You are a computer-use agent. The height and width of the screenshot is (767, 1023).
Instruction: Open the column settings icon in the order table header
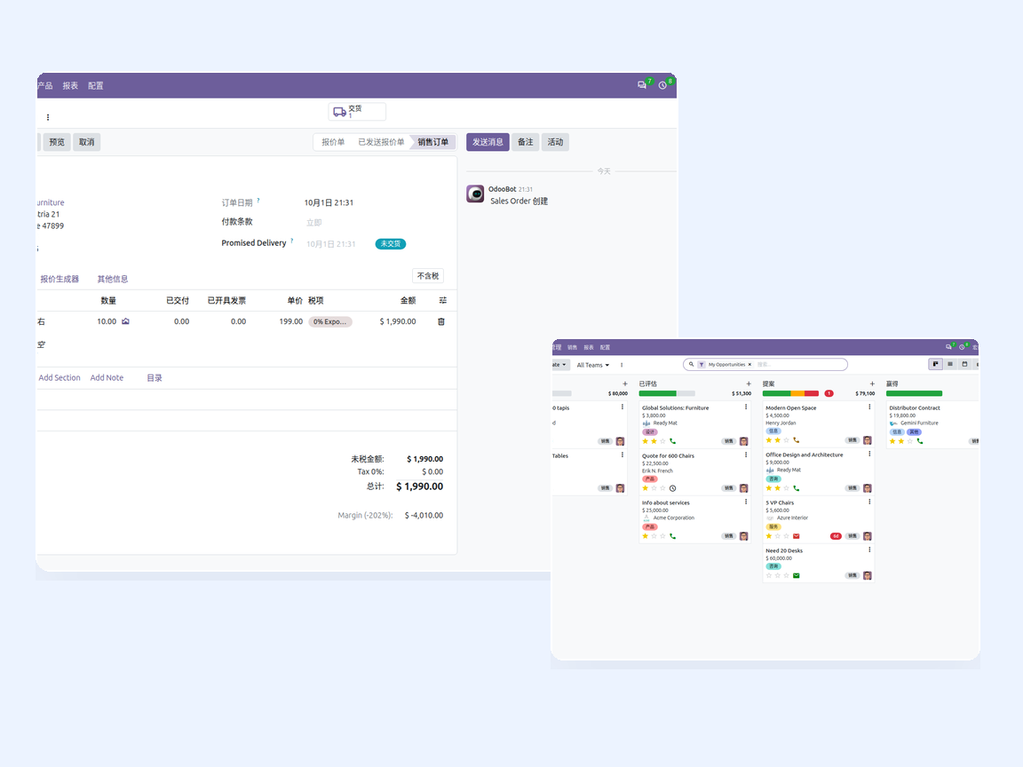point(443,300)
